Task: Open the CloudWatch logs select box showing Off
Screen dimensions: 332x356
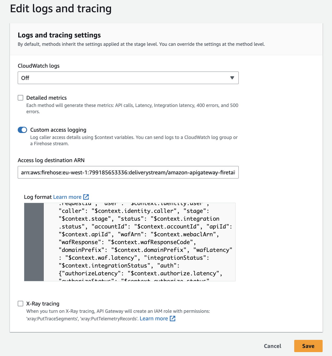Action: point(128,78)
